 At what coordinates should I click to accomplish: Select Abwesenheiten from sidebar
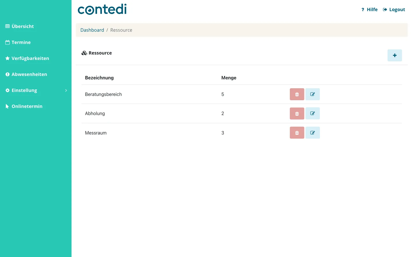(x=26, y=74)
